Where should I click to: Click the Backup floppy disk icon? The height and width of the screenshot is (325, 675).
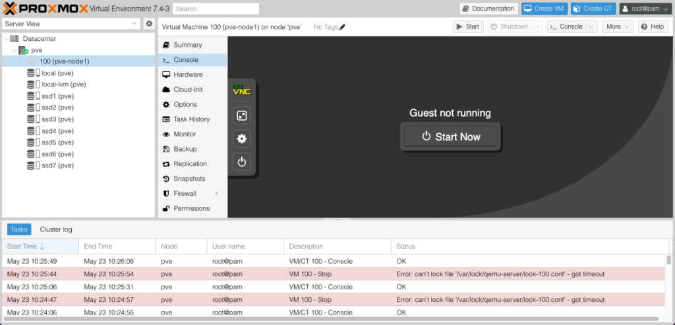[x=165, y=149]
